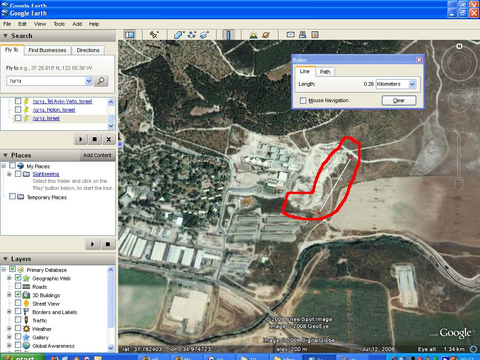Switch to Find Businesses tab

tap(47, 50)
